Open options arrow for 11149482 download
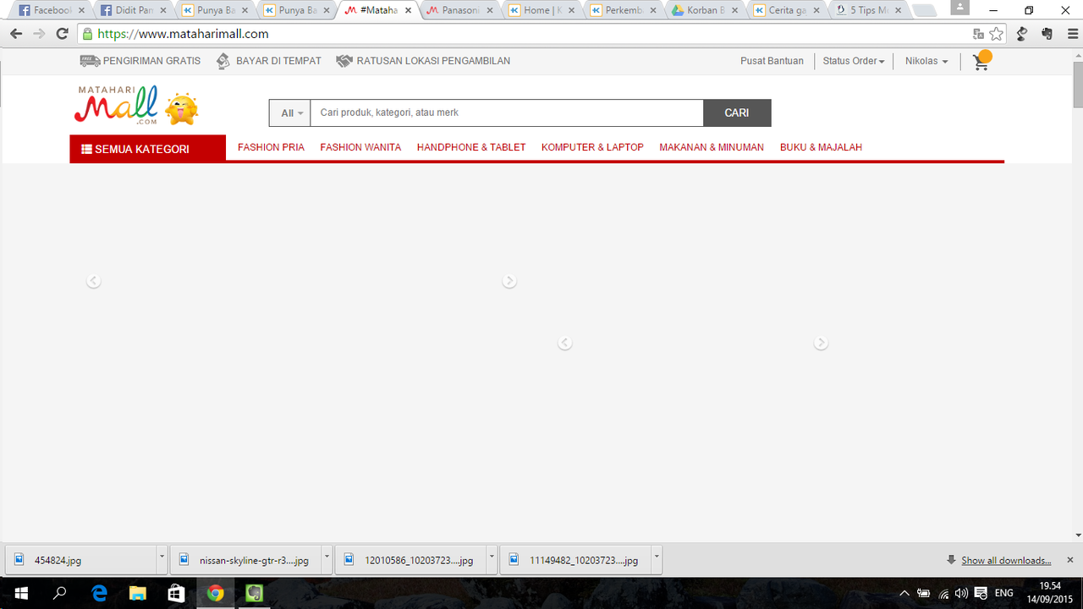This screenshot has height=609, width=1083. pyautogui.click(x=657, y=559)
